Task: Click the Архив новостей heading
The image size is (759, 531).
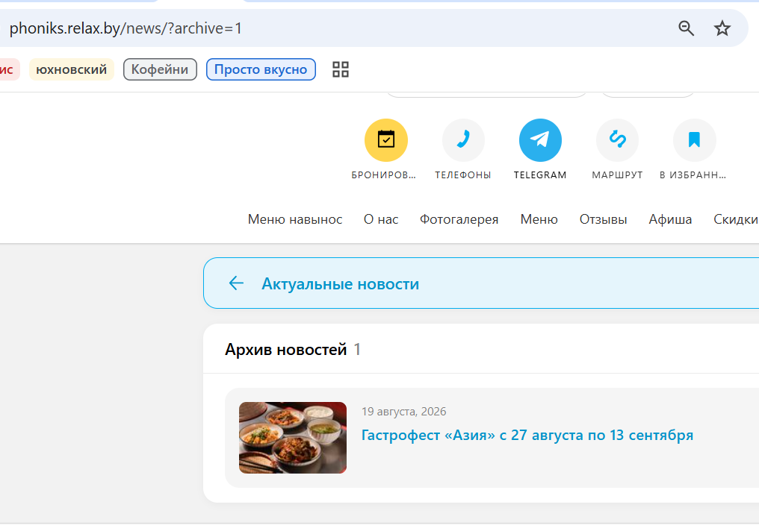Action: click(285, 349)
